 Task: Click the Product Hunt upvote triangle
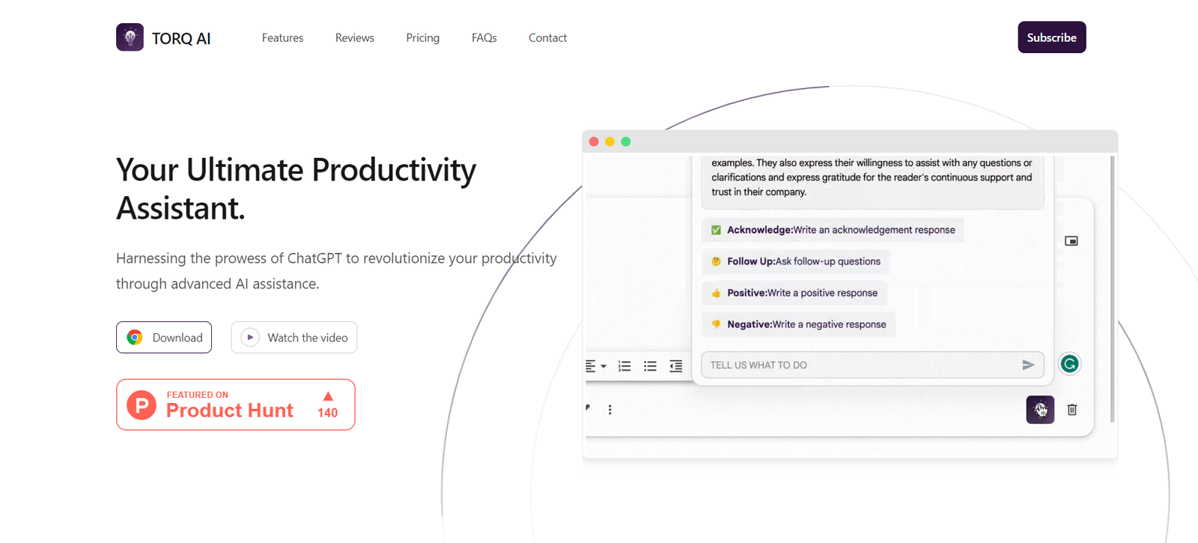pos(328,396)
